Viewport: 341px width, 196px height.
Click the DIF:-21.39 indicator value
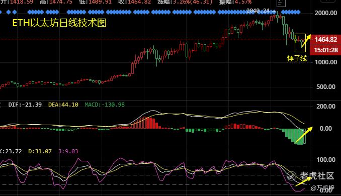point(25,105)
